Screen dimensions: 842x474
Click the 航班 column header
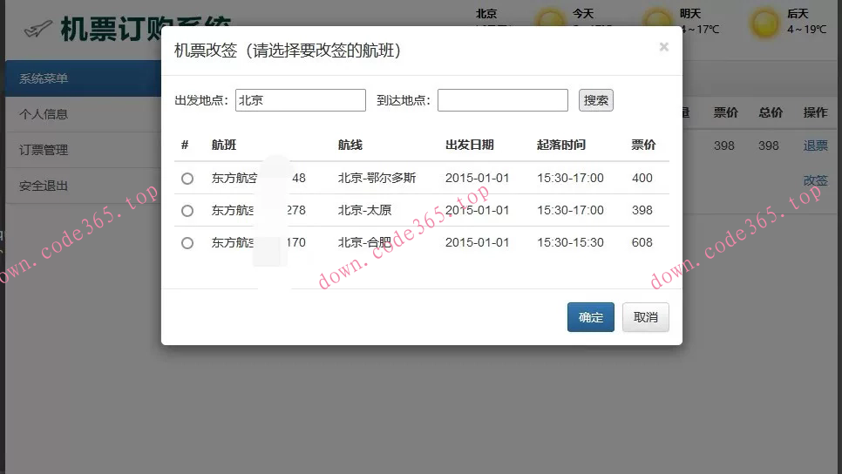tap(224, 145)
